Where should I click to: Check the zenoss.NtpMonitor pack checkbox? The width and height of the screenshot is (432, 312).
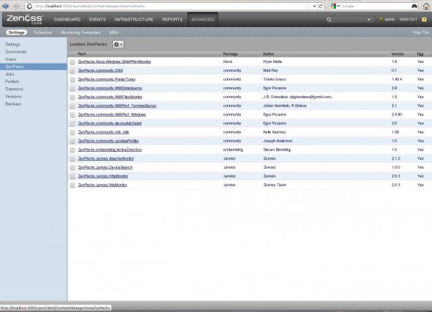(72, 185)
